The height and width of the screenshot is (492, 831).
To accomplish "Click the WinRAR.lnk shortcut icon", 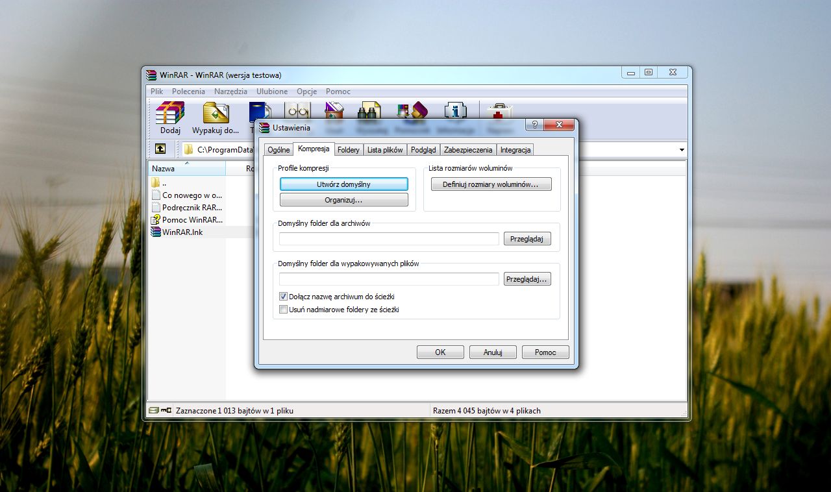I will click(x=155, y=232).
